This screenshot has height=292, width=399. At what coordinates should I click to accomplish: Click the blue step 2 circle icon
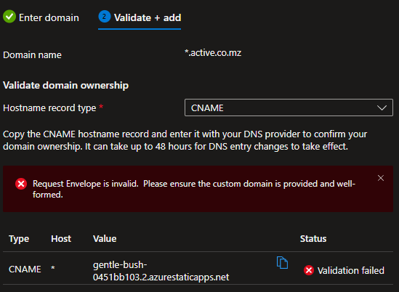(105, 16)
